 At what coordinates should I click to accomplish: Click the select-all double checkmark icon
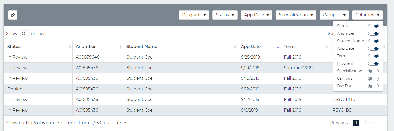[x=13, y=15]
